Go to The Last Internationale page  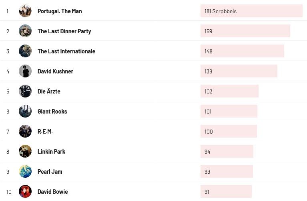66,51
